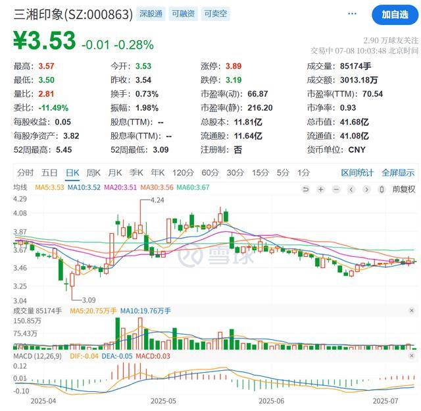This screenshot has height=411, width=421.
Task: Click the DIF:-0.04 label
Action: pos(84,356)
